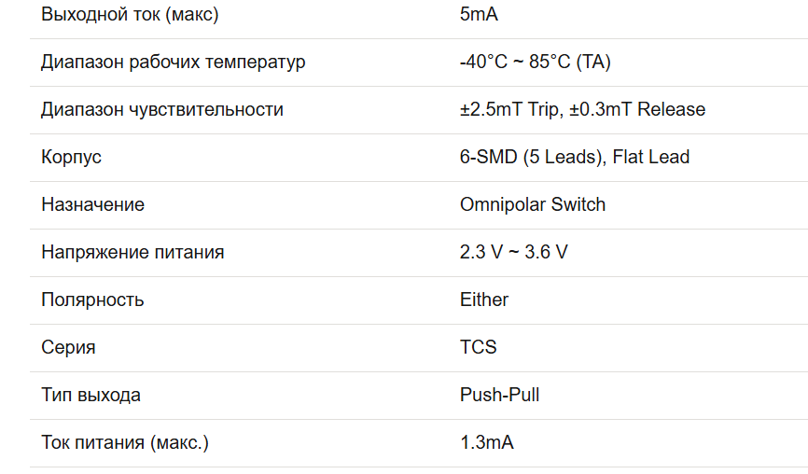
Task: Click the 'Корпус' parameter label
Action: pos(71,158)
